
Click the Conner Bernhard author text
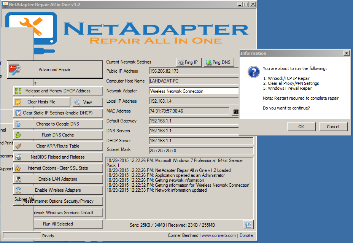pyautogui.click(x=183, y=235)
